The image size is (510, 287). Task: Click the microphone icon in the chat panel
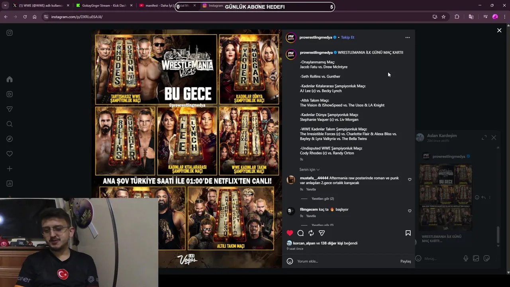coord(466,258)
